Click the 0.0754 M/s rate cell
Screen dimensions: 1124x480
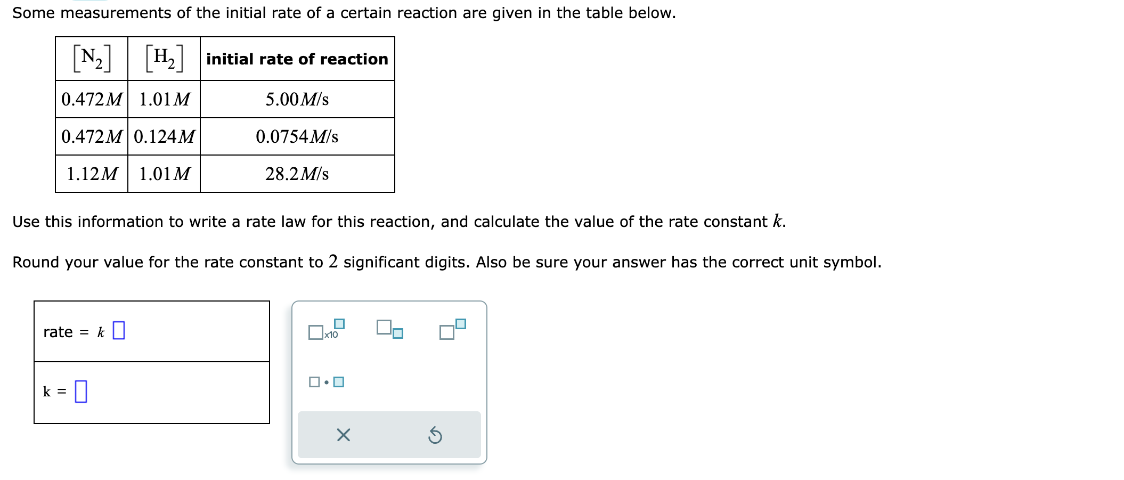point(297,136)
